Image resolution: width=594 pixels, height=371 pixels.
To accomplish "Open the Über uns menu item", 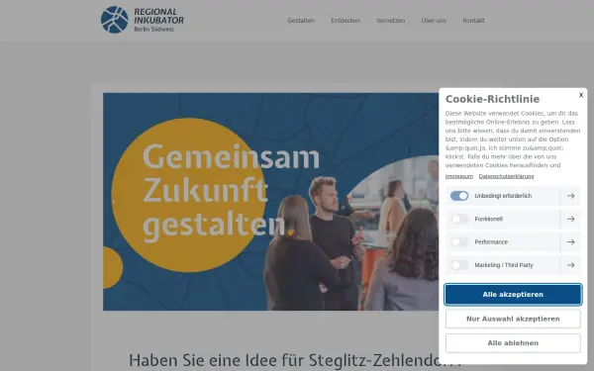I will click(434, 21).
